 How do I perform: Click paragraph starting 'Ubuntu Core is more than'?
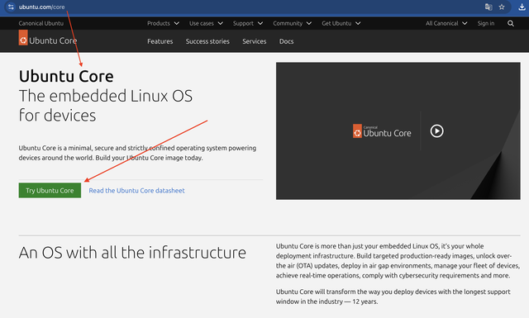[x=398, y=261]
